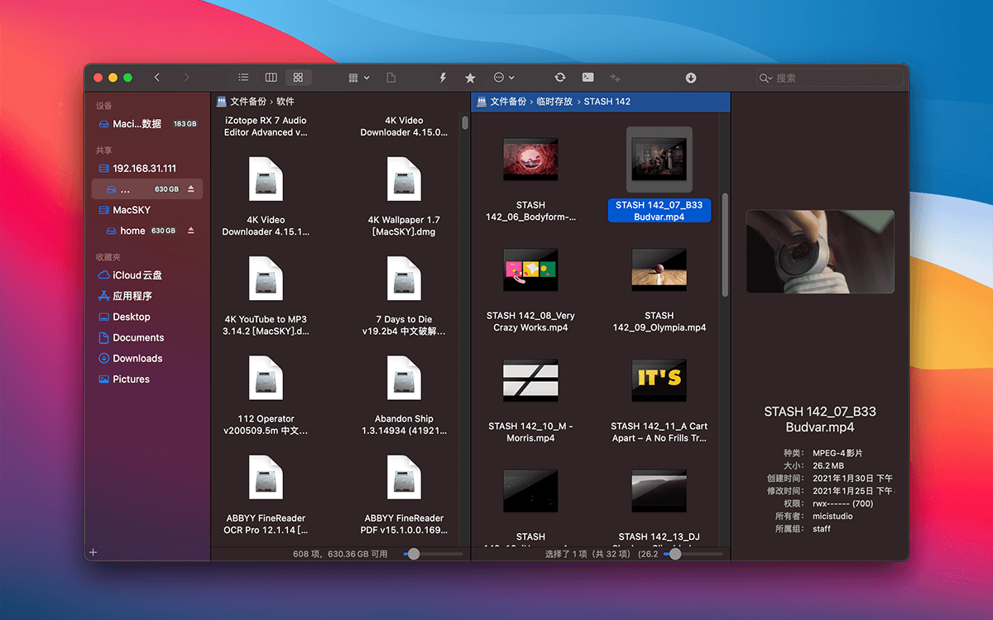Open Documents in sidebar
This screenshot has width=993, height=620.
click(x=147, y=337)
